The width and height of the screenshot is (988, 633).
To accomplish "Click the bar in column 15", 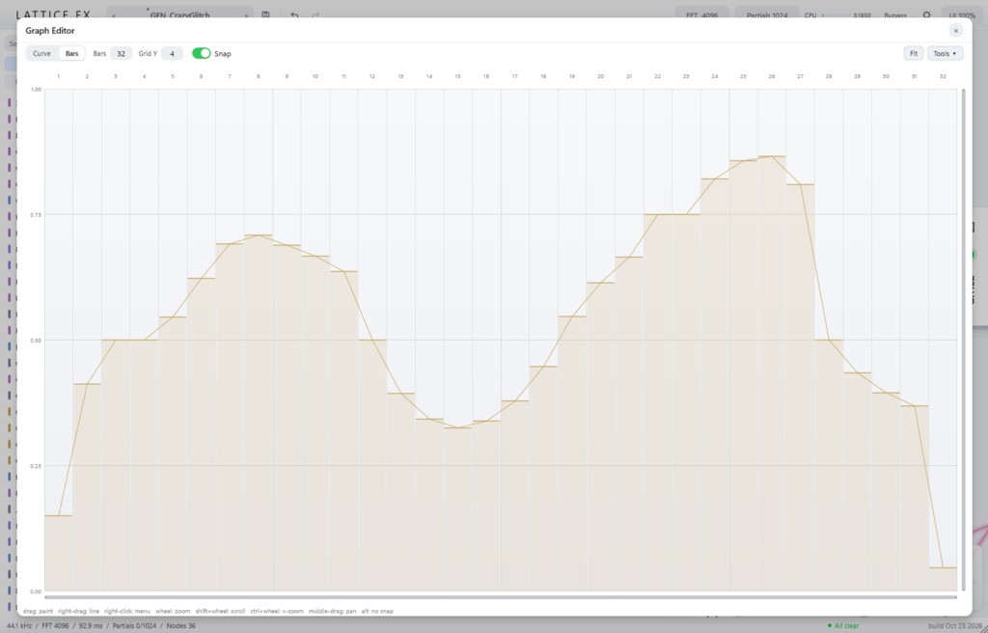I will coord(458,509).
